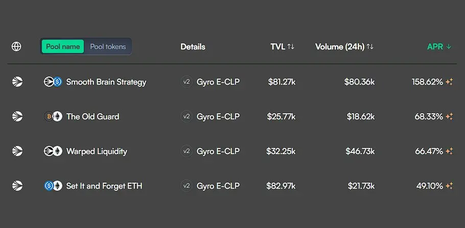The height and width of the screenshot is (228, 465).
Task: Click the v2 badge in The Old Guard row
Action: click(187, 116)
